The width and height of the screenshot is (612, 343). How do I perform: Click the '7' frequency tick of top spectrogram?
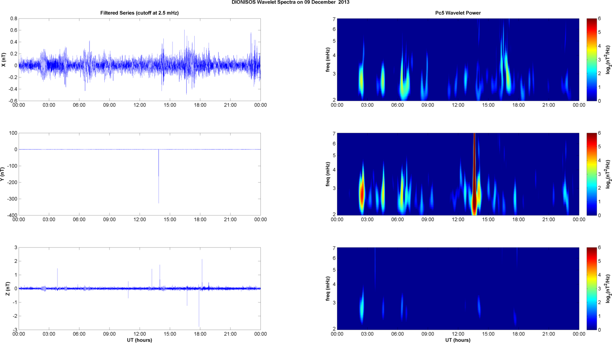click(x=334, y=19)
